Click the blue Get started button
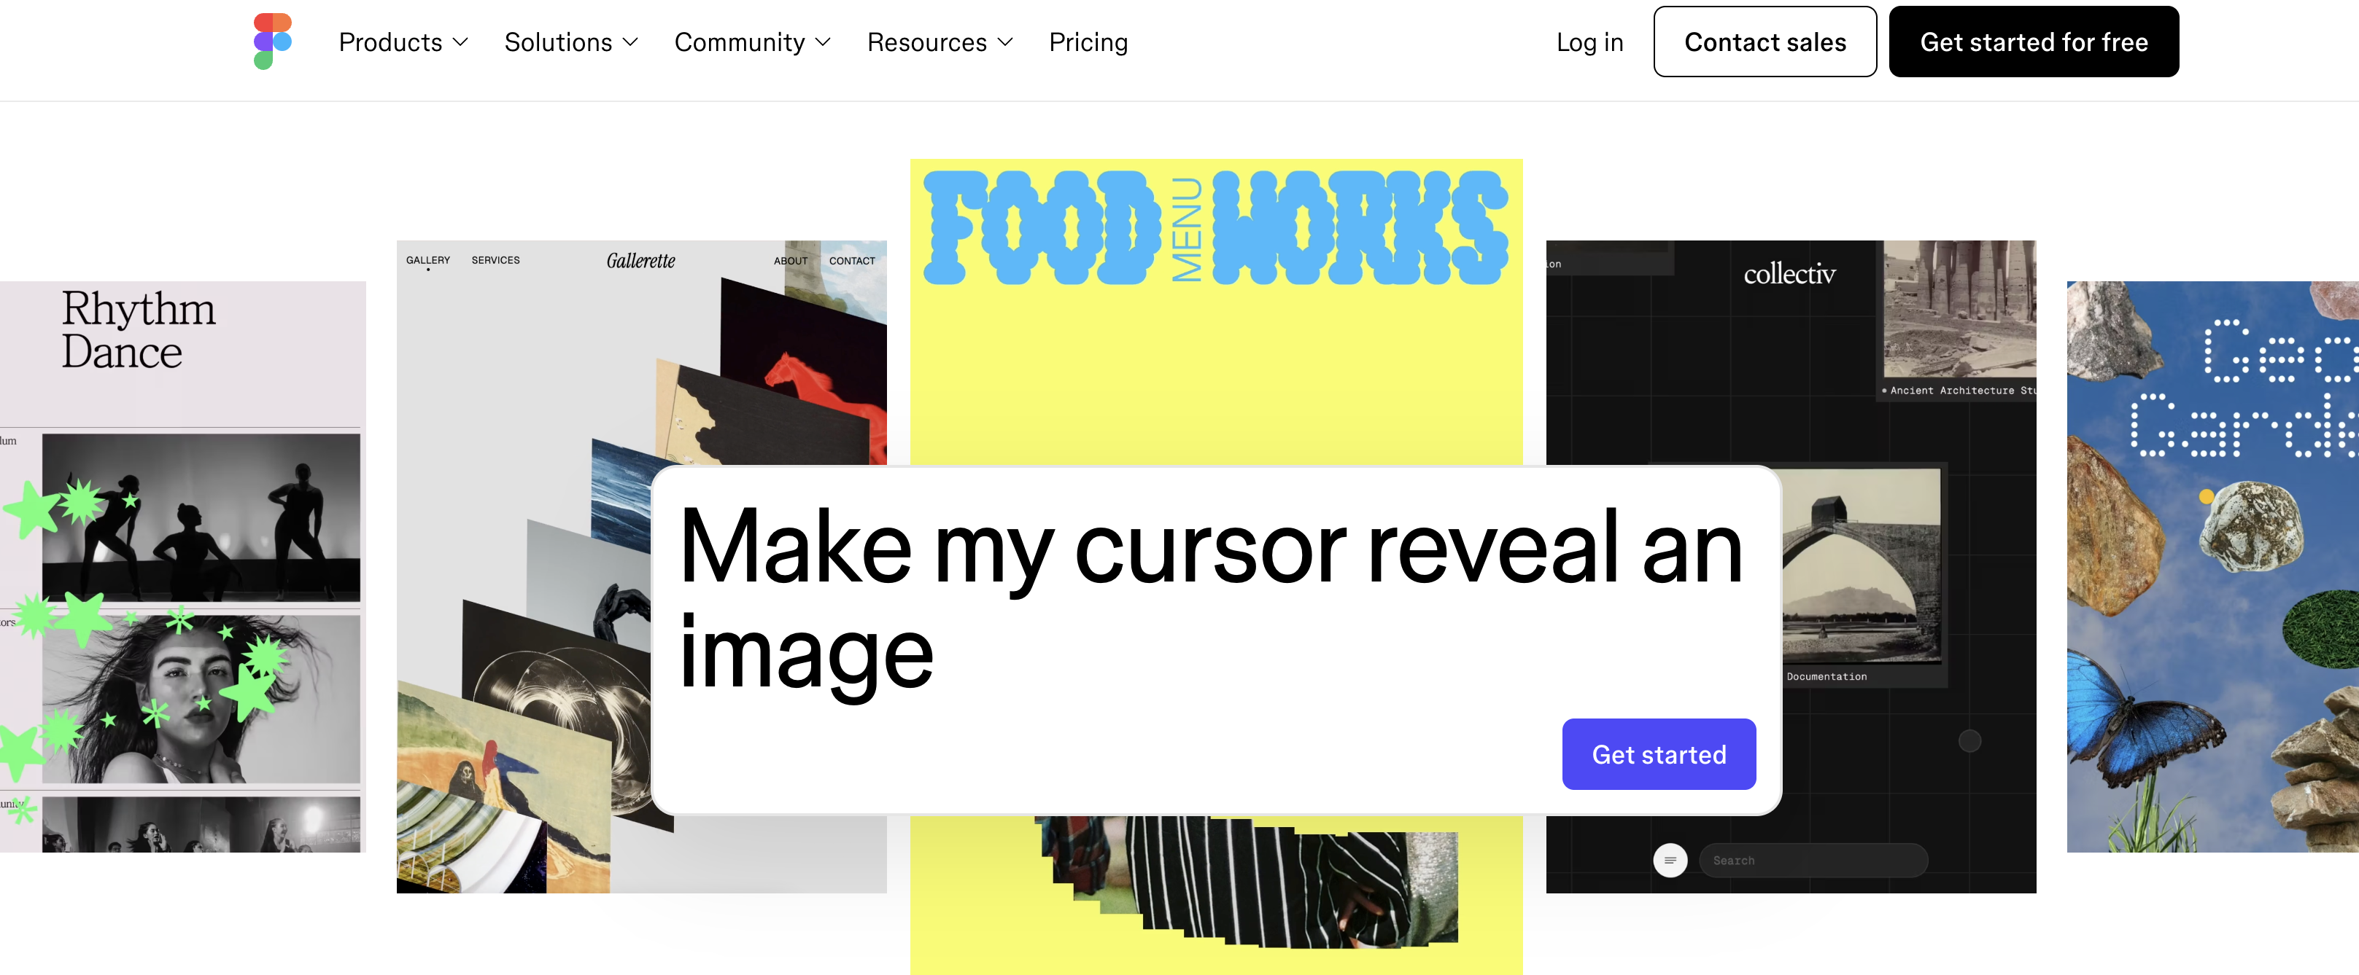The image size is (2359, 975). (x=1659, y=753)
